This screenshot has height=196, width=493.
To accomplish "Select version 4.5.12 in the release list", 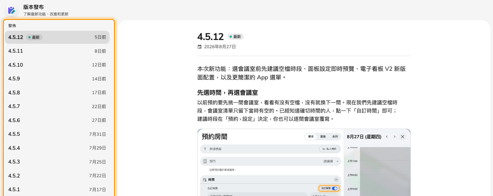I will 57,37.
